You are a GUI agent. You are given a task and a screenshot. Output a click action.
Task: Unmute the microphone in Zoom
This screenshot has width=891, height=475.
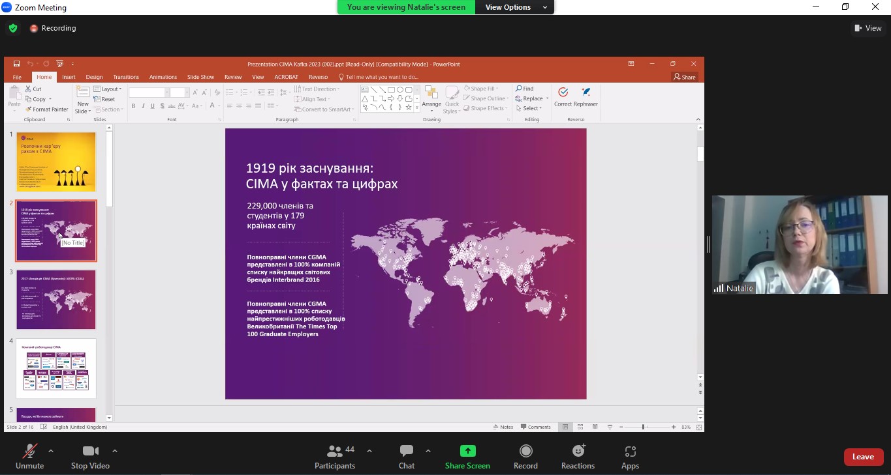[x=29, y=457]
